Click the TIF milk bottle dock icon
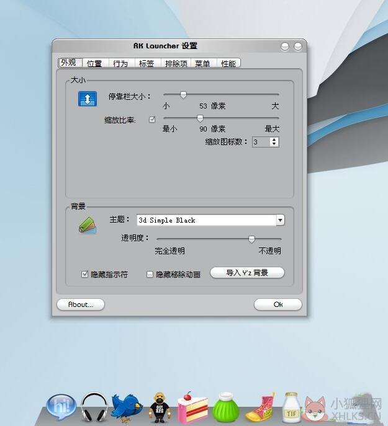The image size is (388, 426). [291, 407]
